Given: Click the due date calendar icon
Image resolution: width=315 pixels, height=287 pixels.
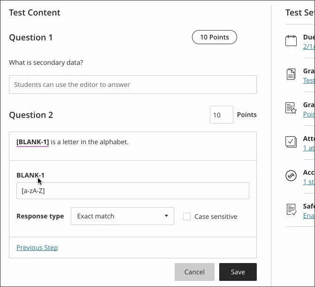Looking at the screenshot, I should (291, 41).
